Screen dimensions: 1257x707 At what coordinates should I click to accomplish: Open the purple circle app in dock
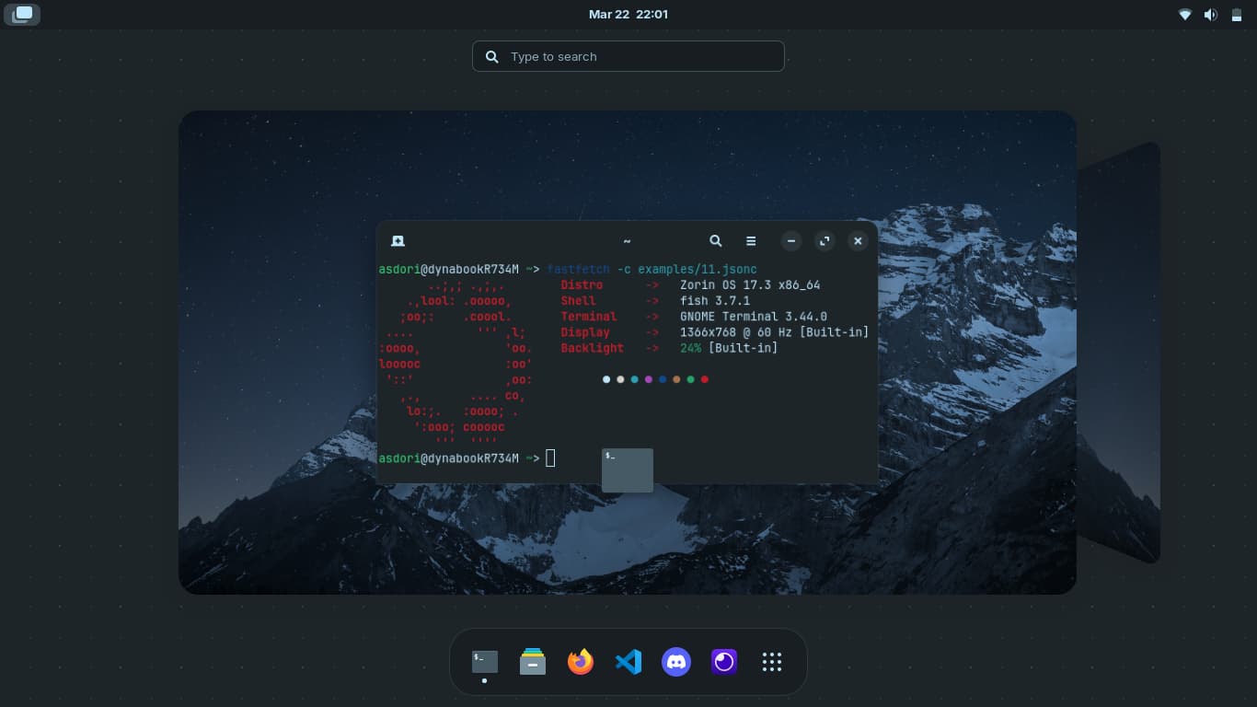724,662
